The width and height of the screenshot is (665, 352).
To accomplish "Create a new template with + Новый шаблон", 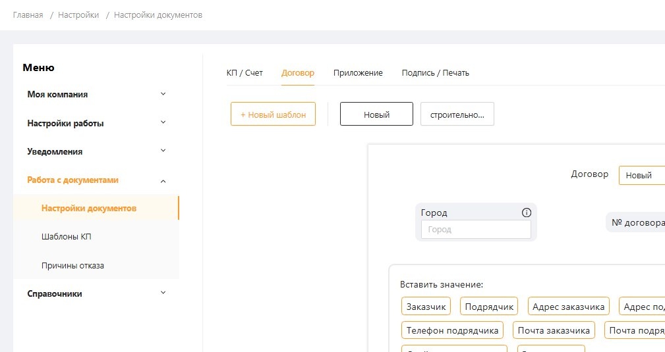I will point(273,114).
